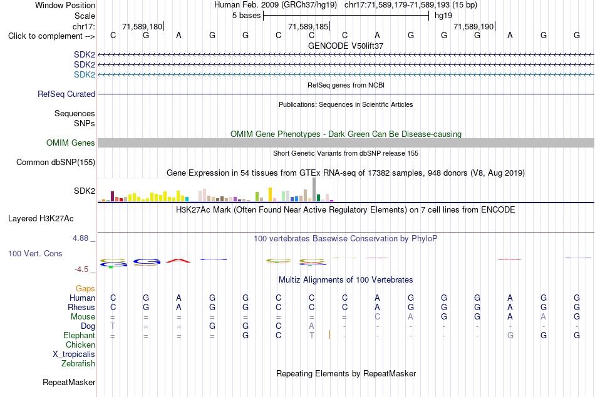Click the RepeatMasker track label
The height and width of the screenshot is (397, 595).
pyautogui.click(x=69, y=382)
